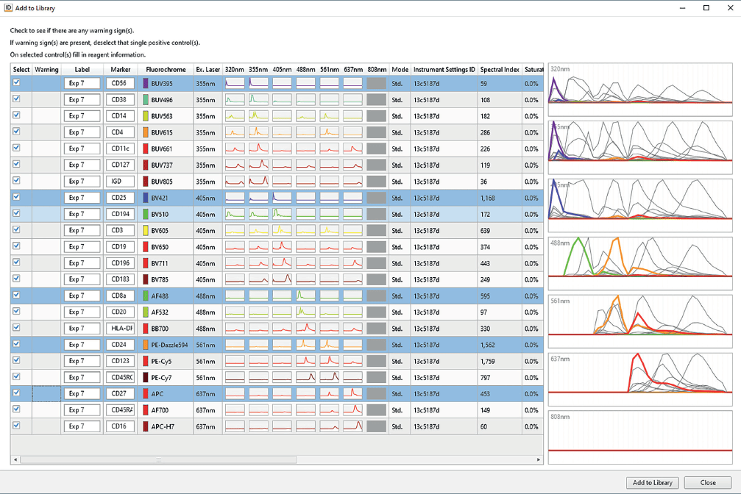The height and width of the screenshot is (494, 741).
Task: Toggle the Select checkbox for the CD25 row
Action: click(17, 197)
